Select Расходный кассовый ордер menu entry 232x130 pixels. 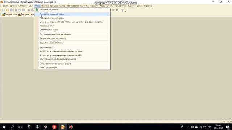(72, 18)
